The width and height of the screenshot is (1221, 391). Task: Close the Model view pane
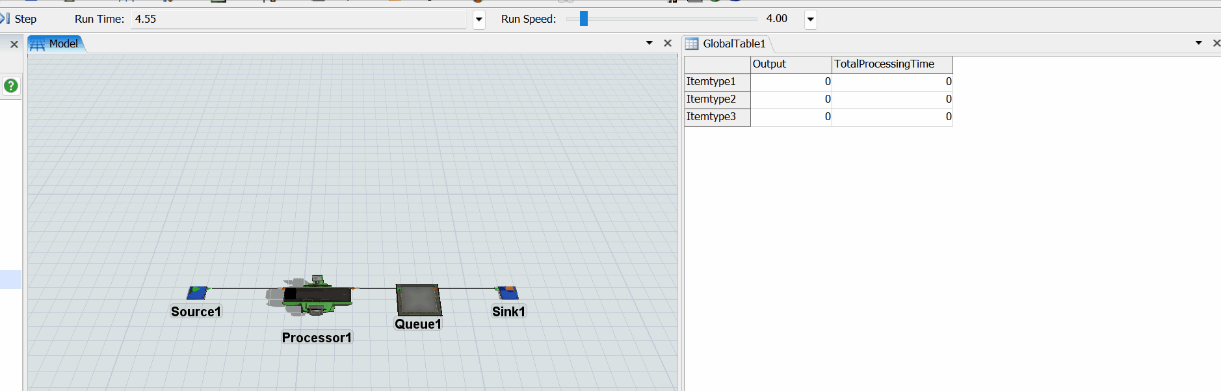tap(668, 44)
